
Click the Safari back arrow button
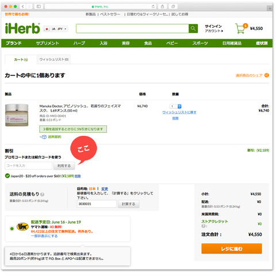pyautogui.click(x=23, y=6)
